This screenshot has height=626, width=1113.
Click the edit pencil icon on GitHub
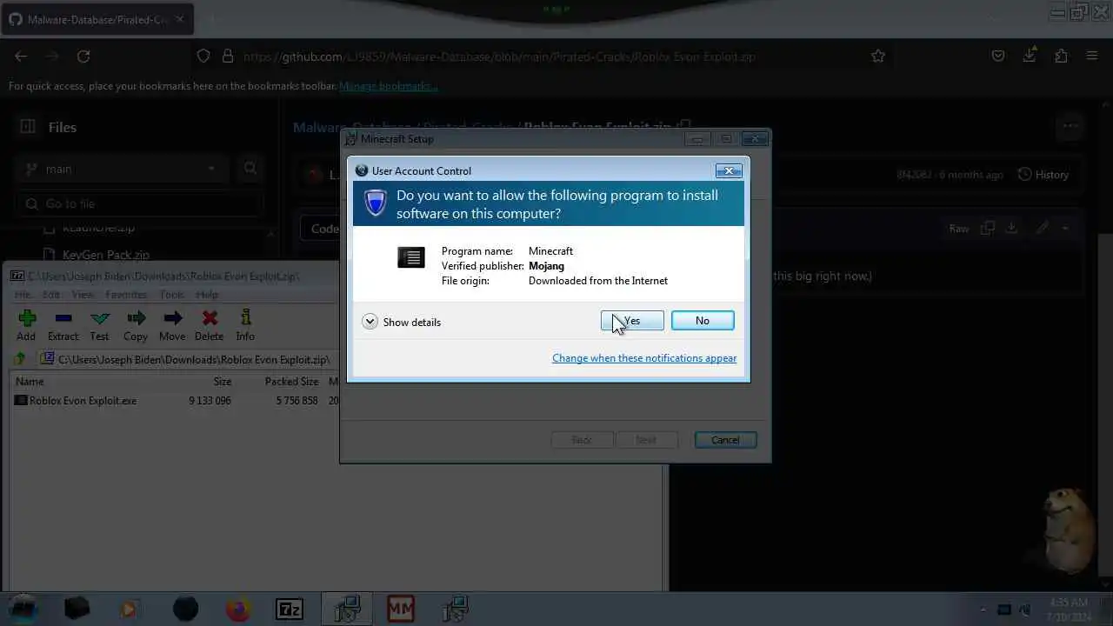(1042, 229)
